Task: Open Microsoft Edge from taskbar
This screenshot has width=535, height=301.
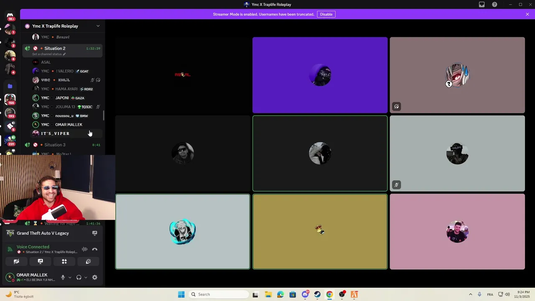Action: tap(280, 294)
